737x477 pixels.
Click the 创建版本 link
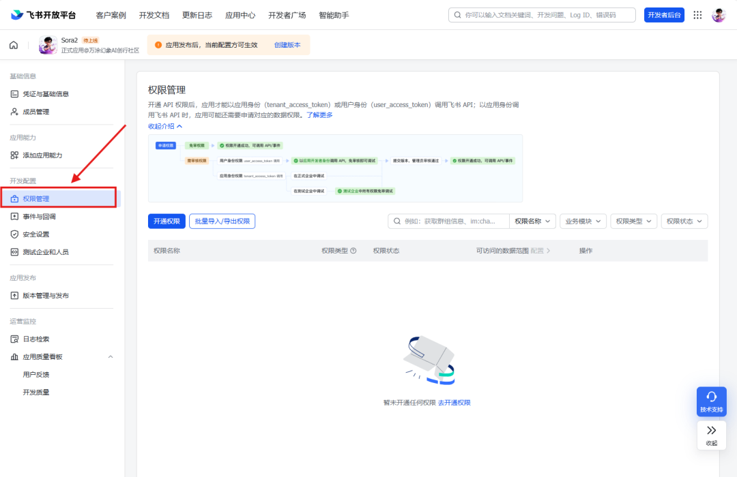[x=287, y=45]
